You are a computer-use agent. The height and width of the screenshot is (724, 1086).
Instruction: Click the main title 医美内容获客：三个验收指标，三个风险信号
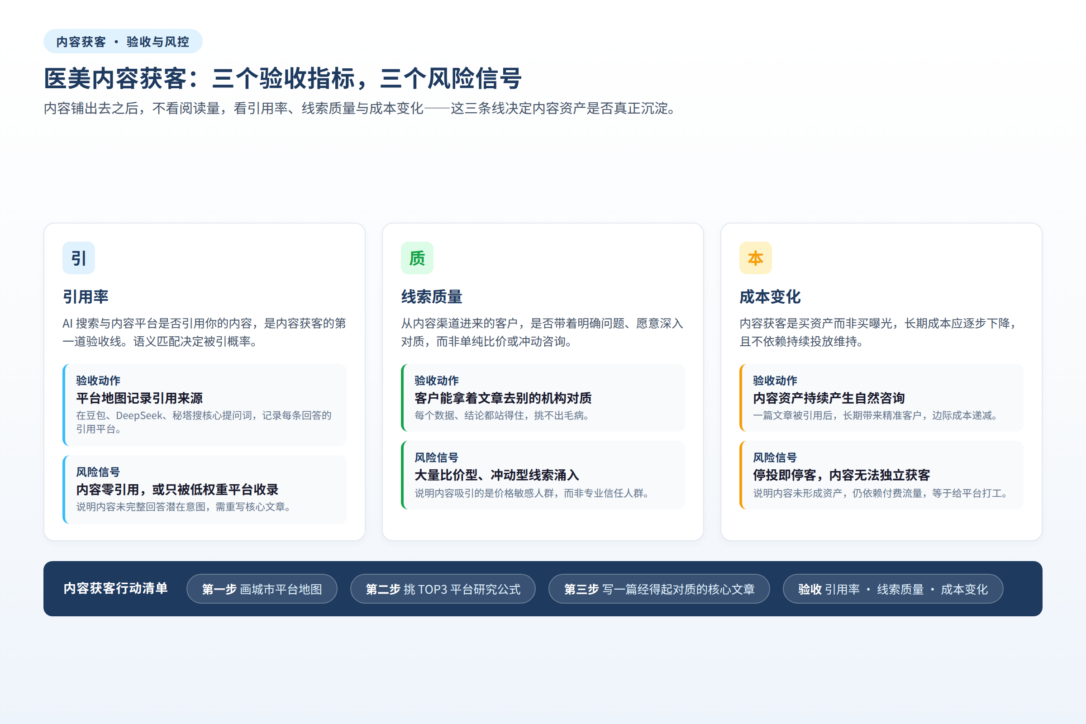(x=282, y=78)
